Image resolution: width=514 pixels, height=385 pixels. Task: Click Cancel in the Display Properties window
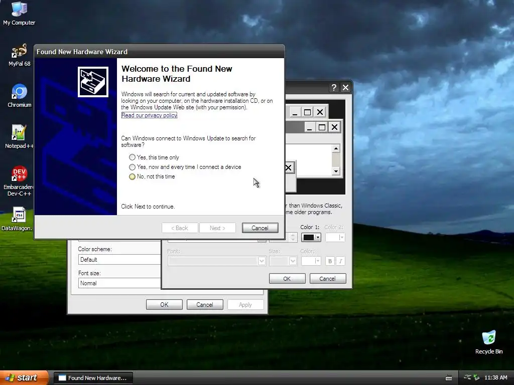click(205, 304)
